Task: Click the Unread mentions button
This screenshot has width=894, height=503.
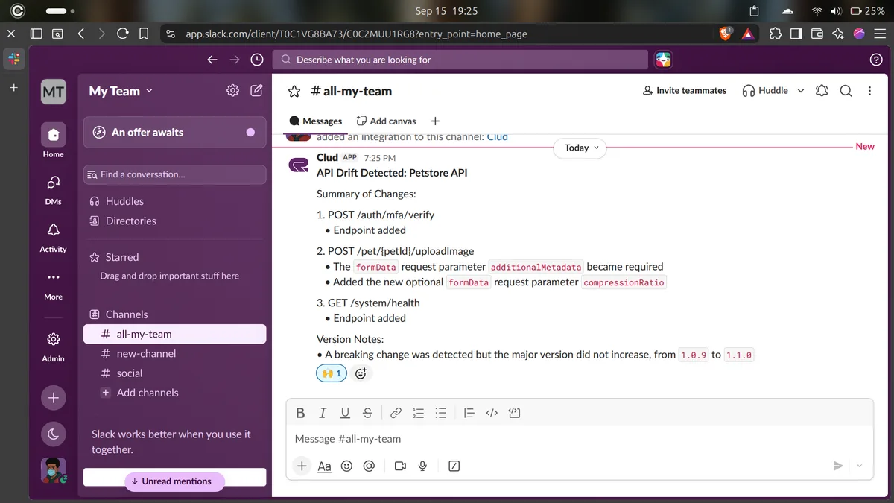Action: [x=174, y=481]
